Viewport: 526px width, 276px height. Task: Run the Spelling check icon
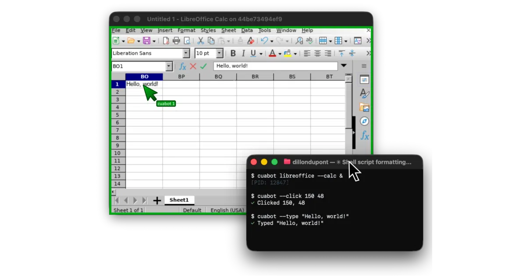click(x=310, y=41)
